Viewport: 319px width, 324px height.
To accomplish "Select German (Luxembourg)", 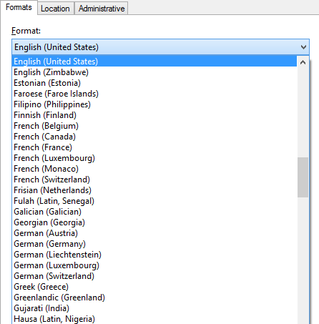I will tap(154, 265).
